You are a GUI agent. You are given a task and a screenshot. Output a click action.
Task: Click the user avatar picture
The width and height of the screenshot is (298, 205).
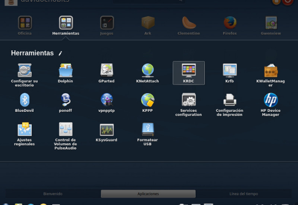pyautogui.click(x=11, y=2)
